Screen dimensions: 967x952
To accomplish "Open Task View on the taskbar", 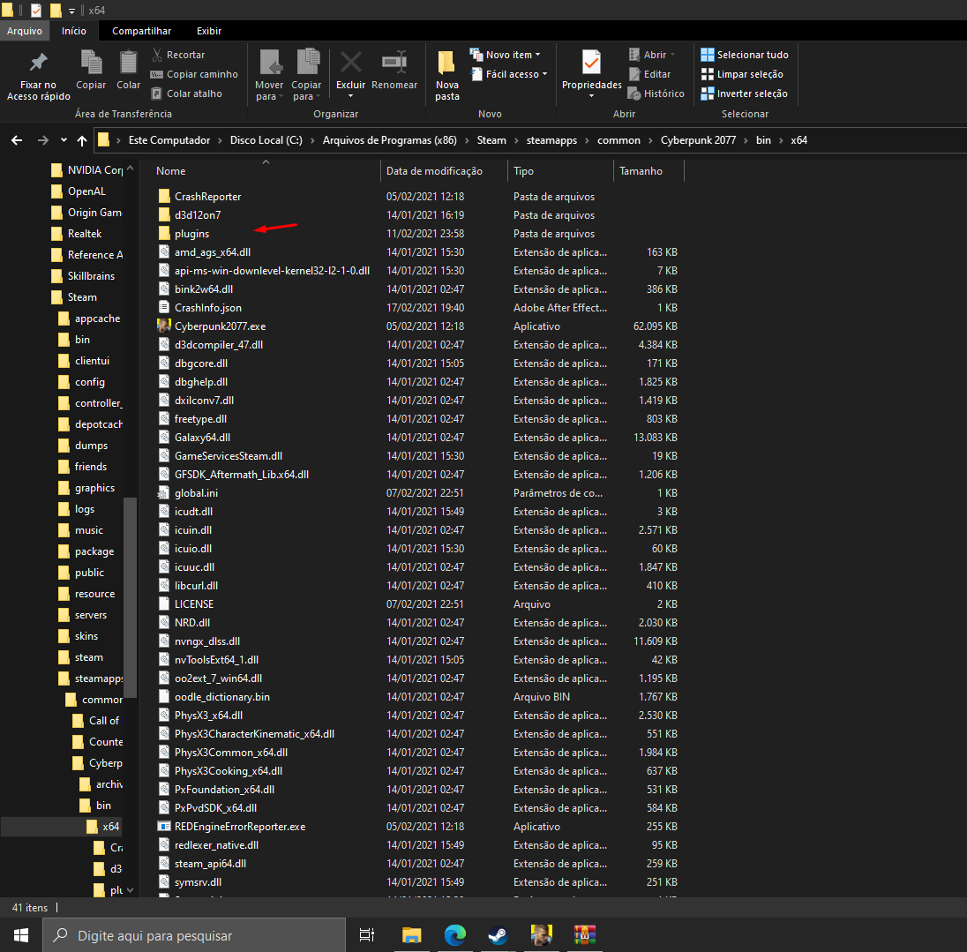I will coord(367,935).
